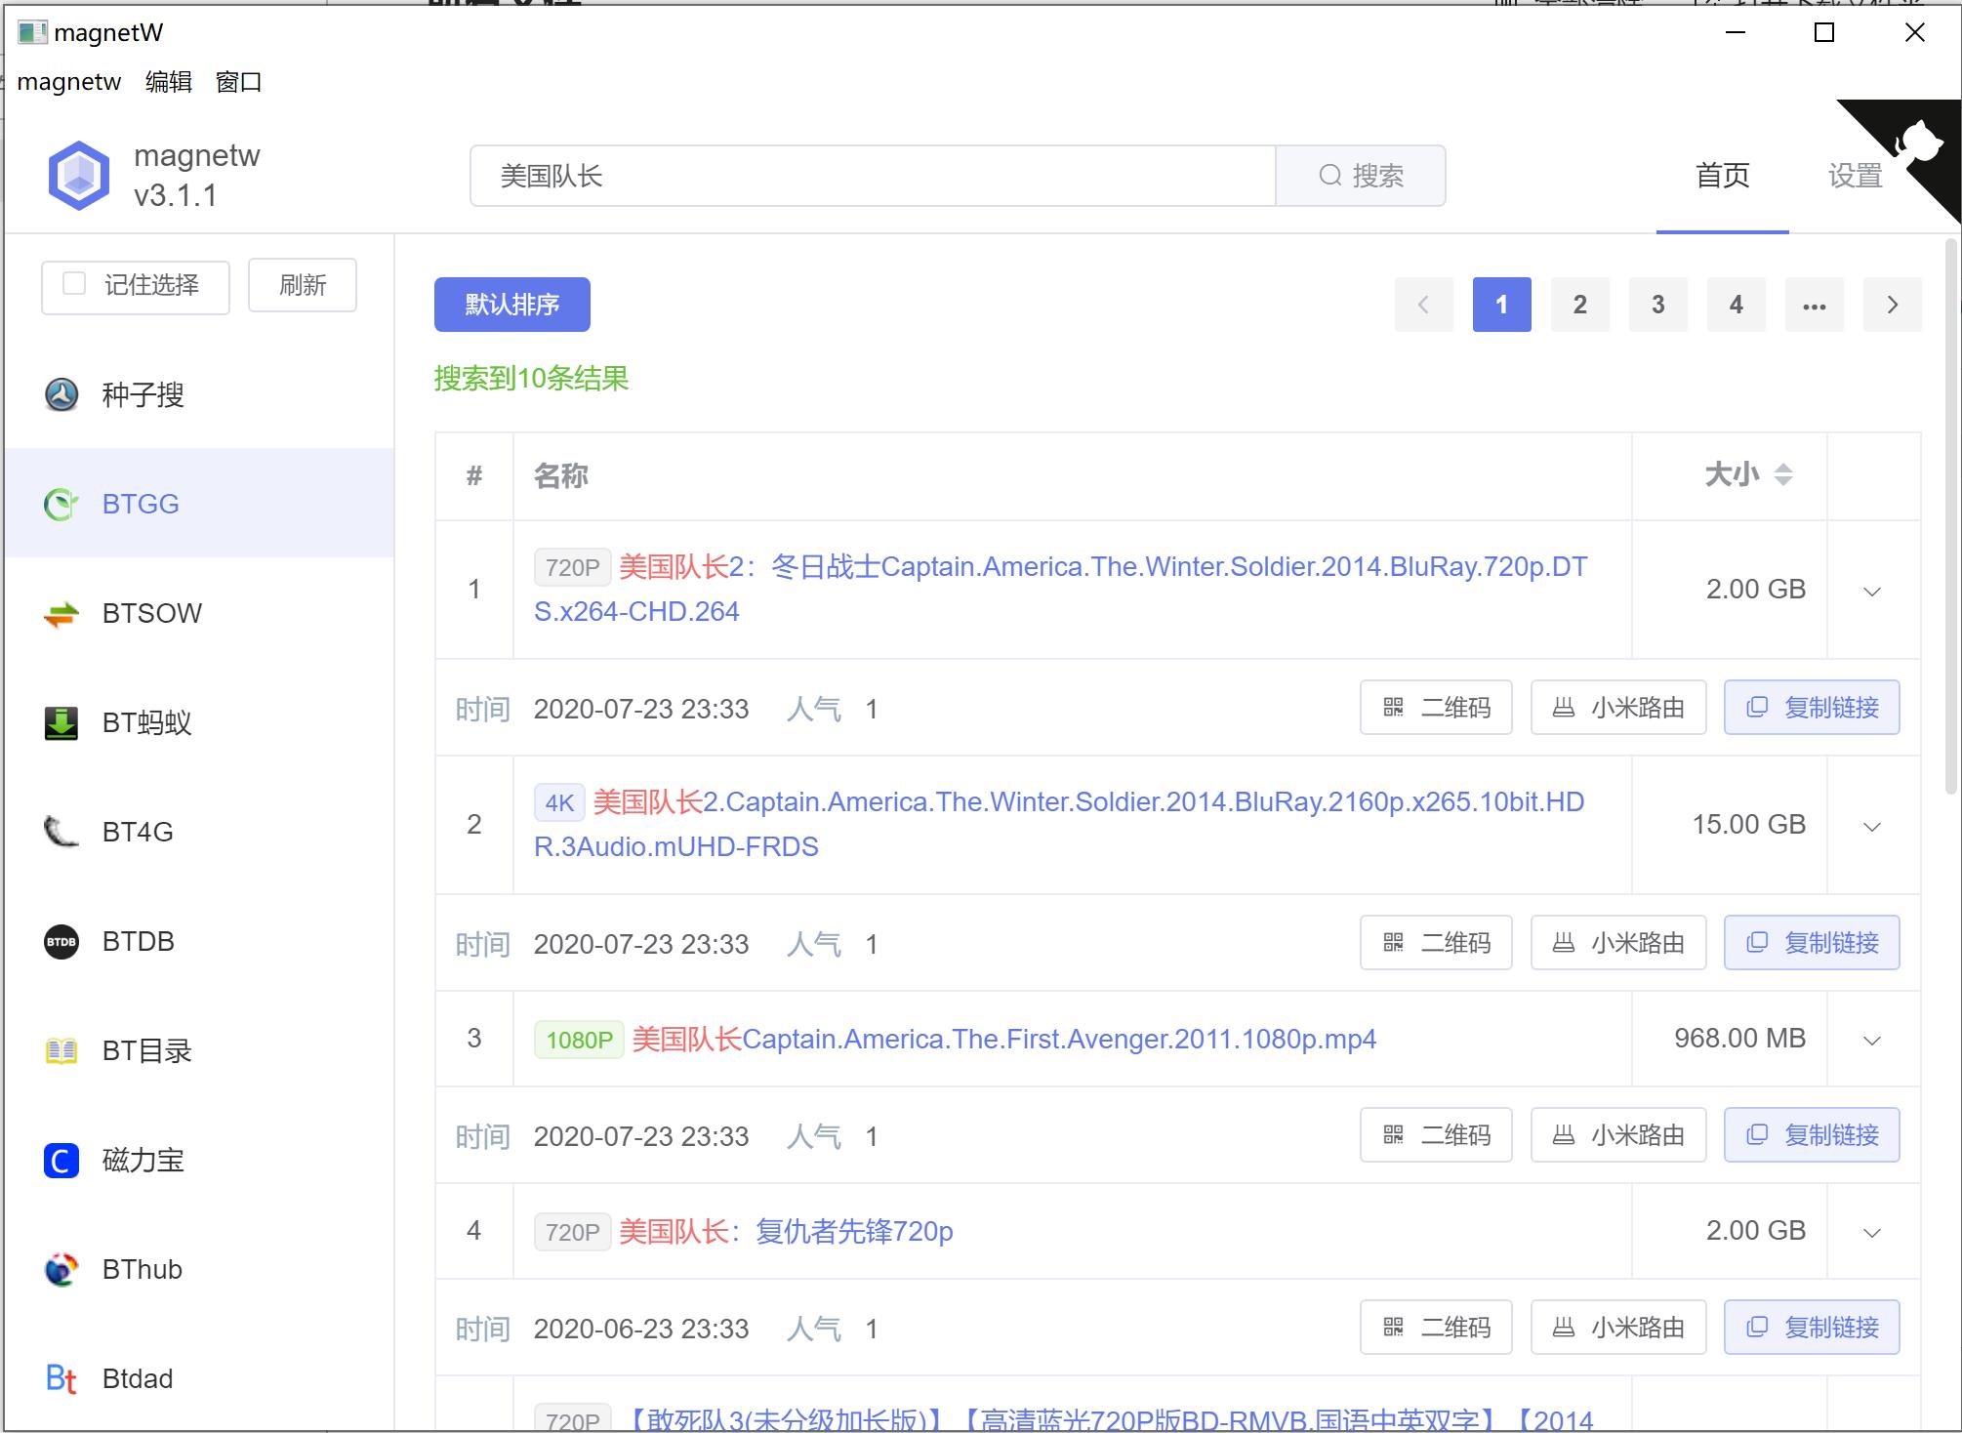Viewport: 1962px width, 1433px height.
Task: Expand details for the first search result
Action: [1871, 591]
